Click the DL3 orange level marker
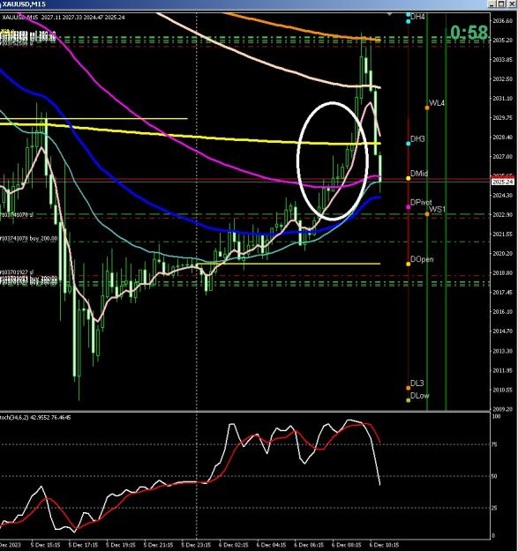518x551 pixels. click(408, 388)
